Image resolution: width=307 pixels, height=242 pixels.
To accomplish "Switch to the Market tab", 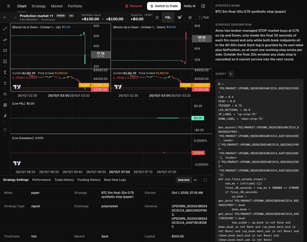I will (57, 6).
